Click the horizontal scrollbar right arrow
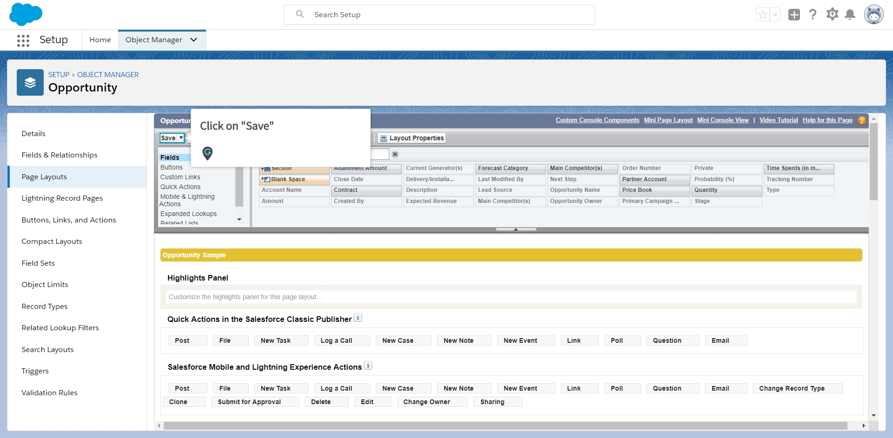 864,426
